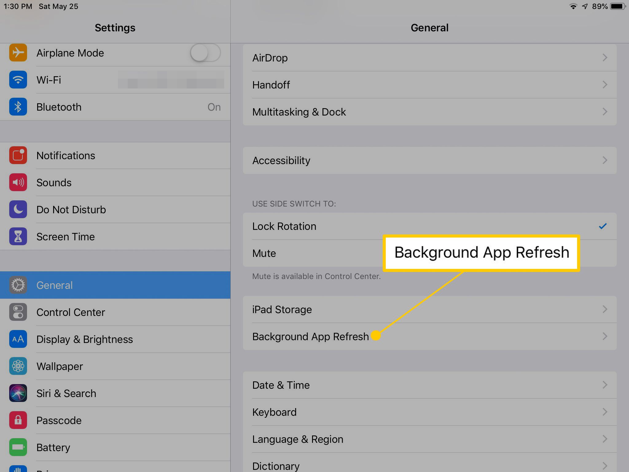
Task: Open Language & Region chevron
Action: tap(605, 439)
